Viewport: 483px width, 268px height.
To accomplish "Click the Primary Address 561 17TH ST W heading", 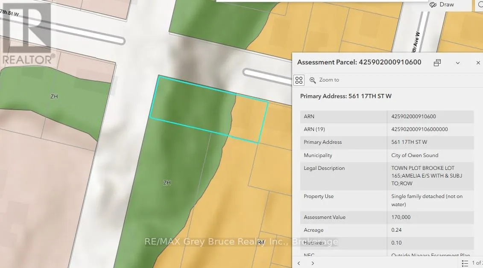I will point(345,96).
